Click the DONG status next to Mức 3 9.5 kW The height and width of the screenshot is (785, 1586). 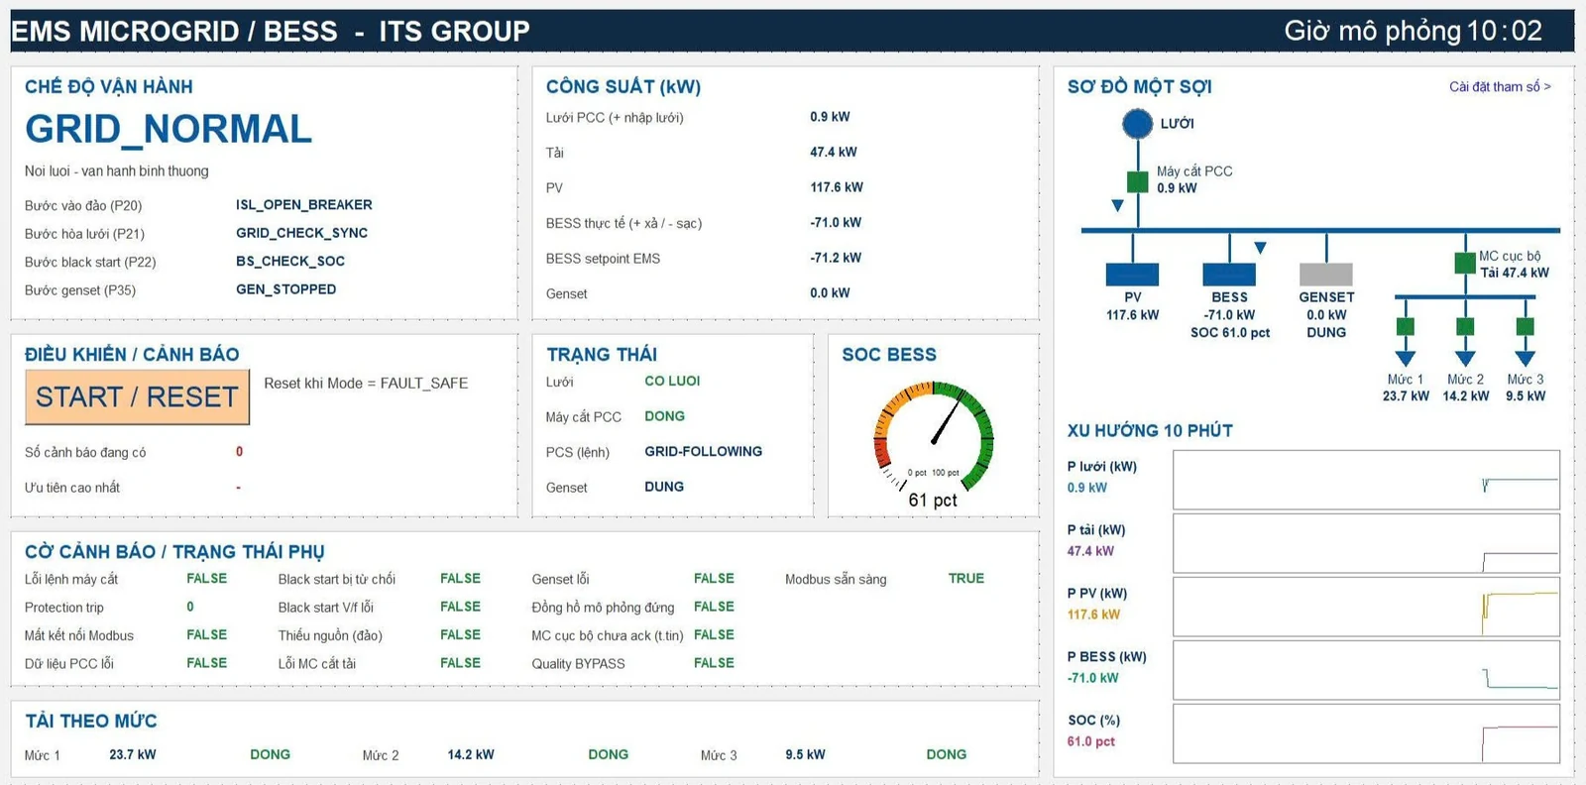pyautogui.click(x=947, y=754)
